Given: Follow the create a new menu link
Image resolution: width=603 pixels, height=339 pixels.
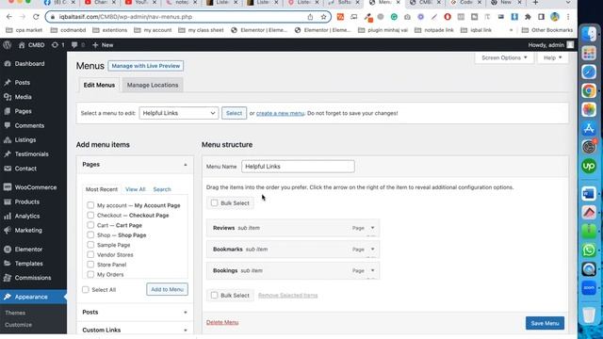Looking at the screenshot, I should coord(280,113).
